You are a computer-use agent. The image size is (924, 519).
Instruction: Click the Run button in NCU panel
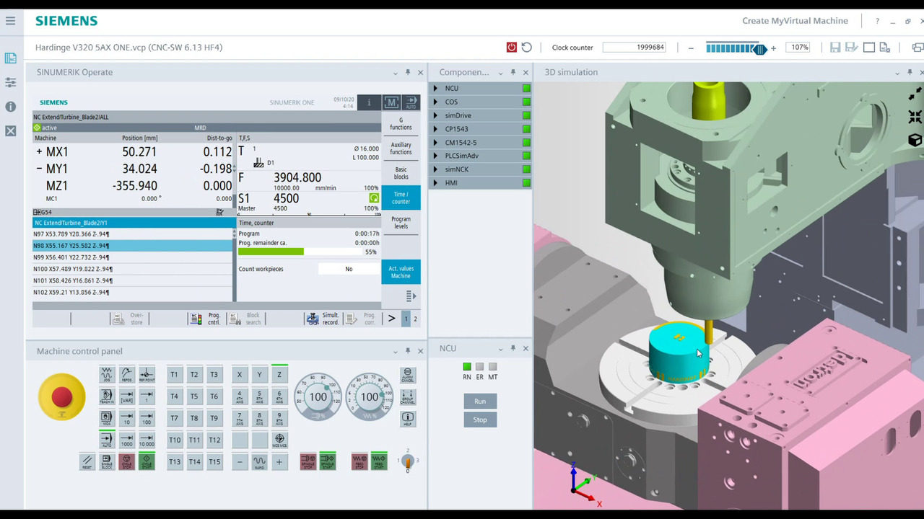point(480,401)
